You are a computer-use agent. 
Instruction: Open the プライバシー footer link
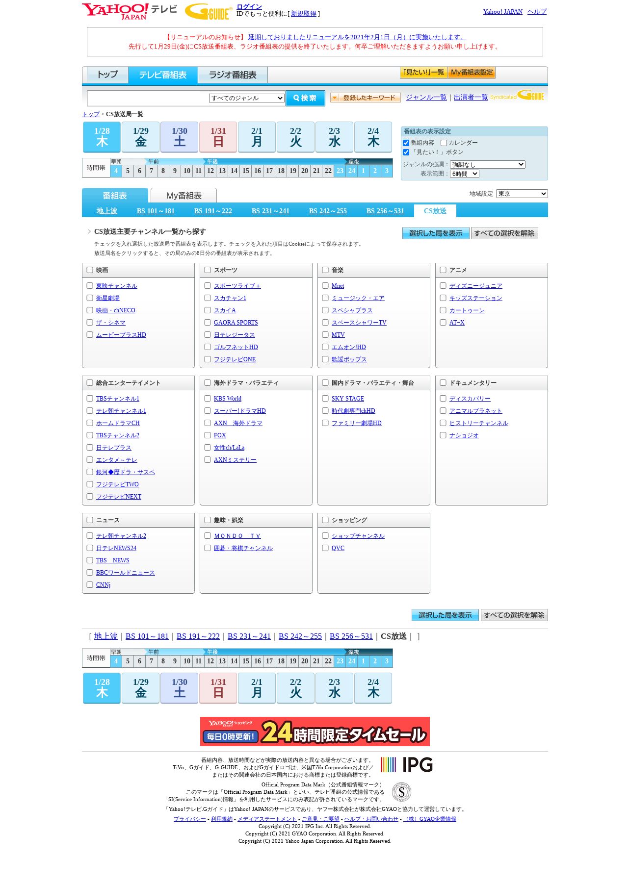tap(190, 819)
